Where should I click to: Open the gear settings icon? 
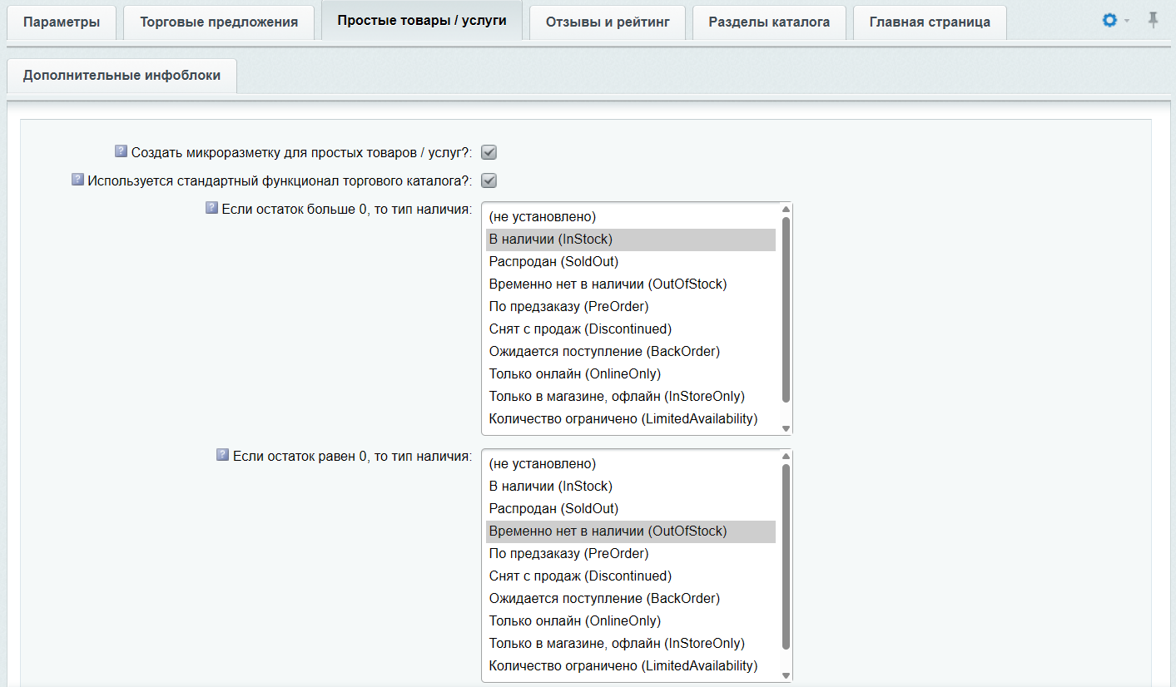pos(1109,20)
